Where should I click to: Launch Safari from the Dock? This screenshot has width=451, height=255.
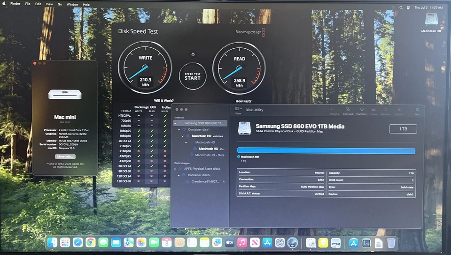[78, 243]
